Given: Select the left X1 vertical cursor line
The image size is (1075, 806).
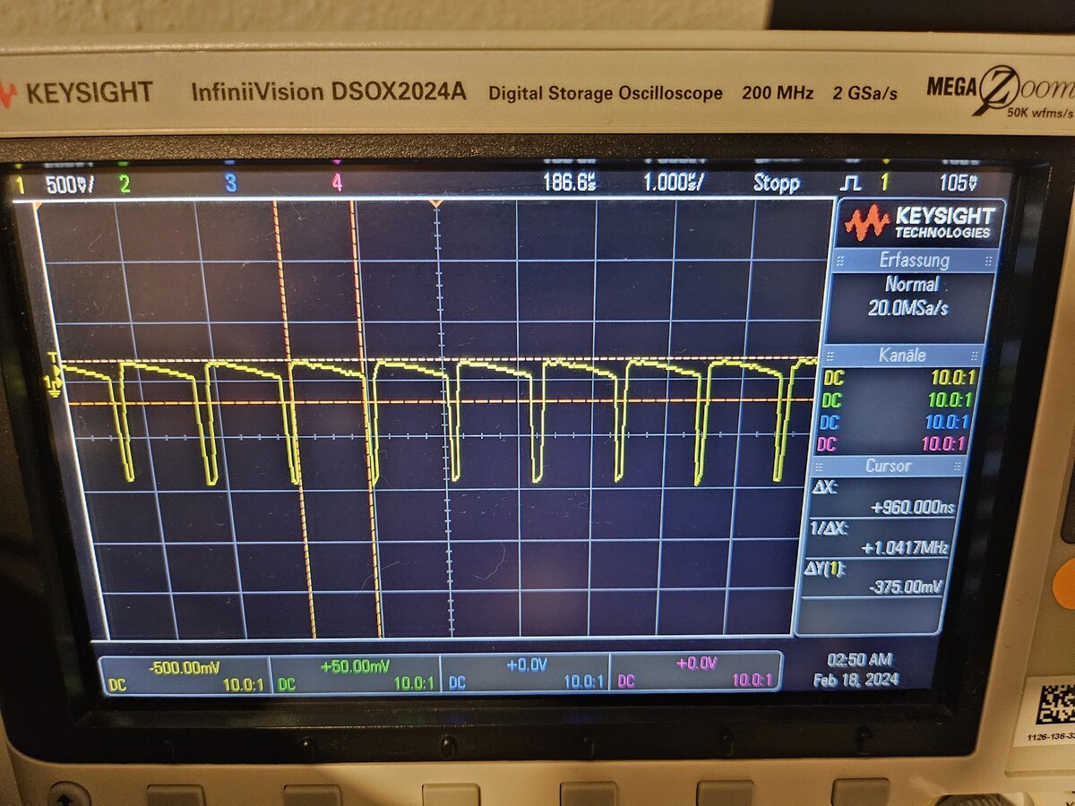Looking at the screenshot, I should point(294,419).
